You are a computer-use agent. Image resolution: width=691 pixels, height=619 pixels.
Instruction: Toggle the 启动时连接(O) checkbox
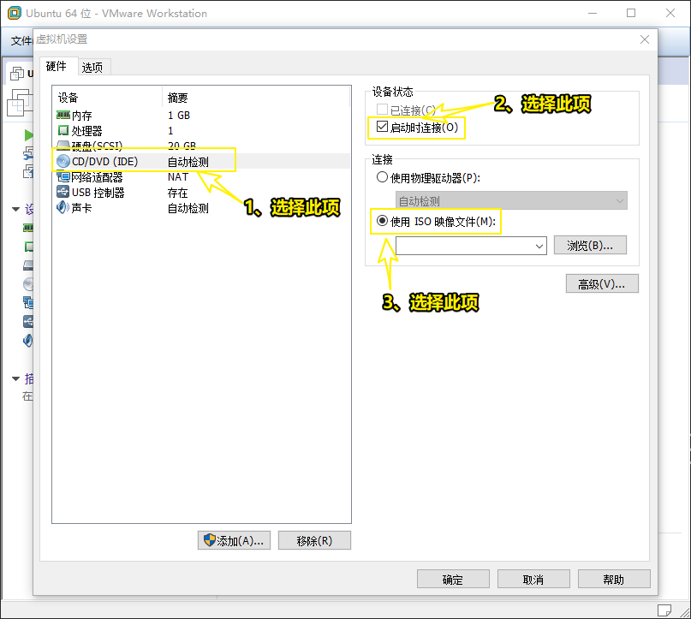point(383,128)
